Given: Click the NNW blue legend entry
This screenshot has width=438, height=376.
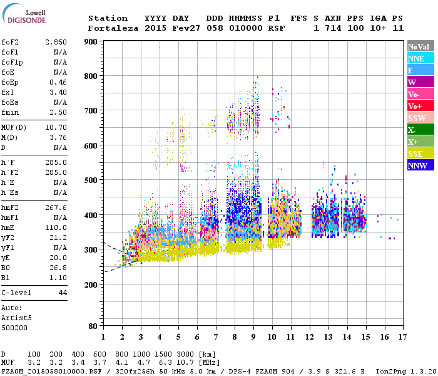Looking at the screenshot, I should [x=418, y=165].
